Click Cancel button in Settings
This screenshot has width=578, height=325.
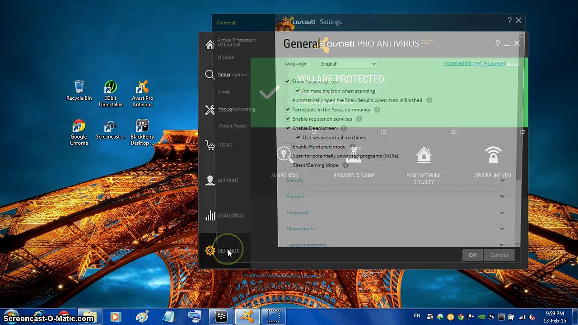point(499,255)
